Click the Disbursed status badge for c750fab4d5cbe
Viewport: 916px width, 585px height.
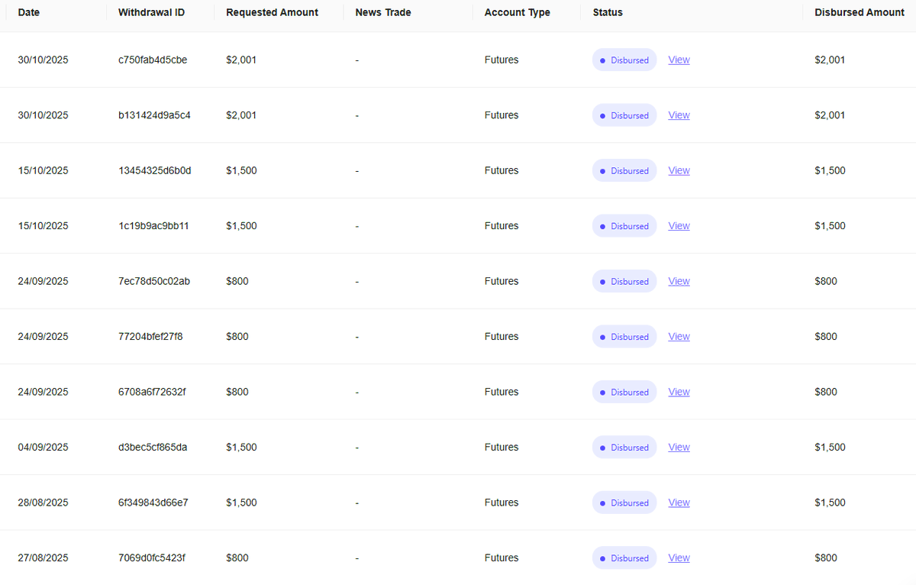pyautogui.click(x=624, y=60)
